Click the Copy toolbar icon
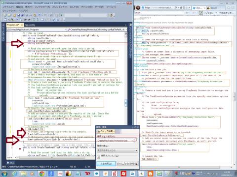 pyautogui.click(x=31, y=15)
